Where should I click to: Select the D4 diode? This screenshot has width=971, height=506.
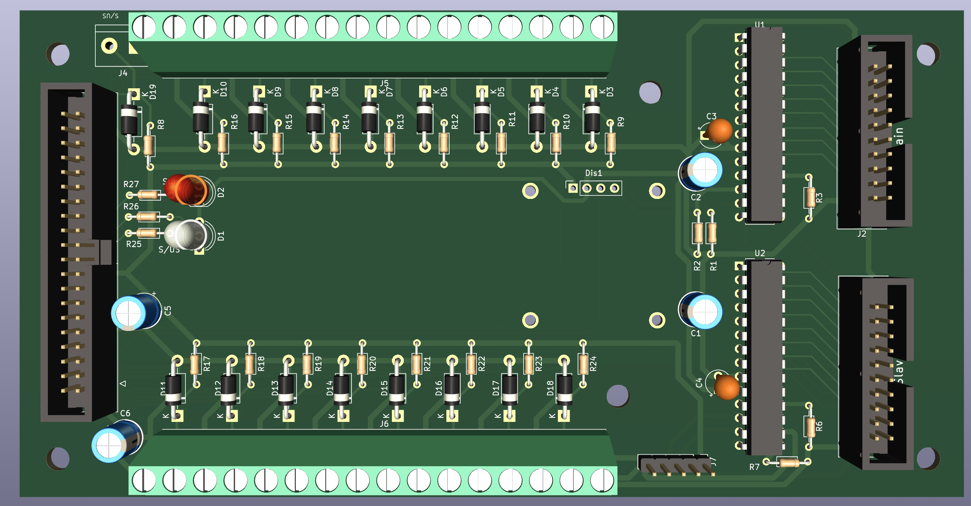pyautogui.click(x=537, y=117)
